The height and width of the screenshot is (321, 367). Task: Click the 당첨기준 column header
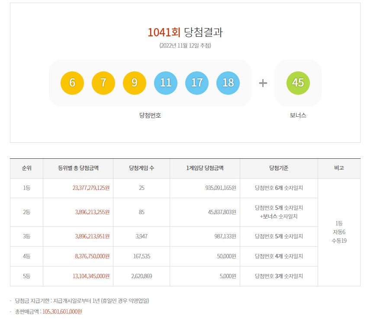pyautogui.click(x=279, y=168)
